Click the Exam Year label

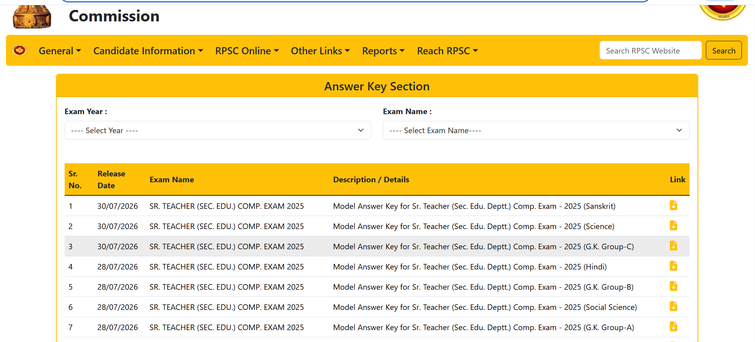pyautogui.click(x=86, y=112)
